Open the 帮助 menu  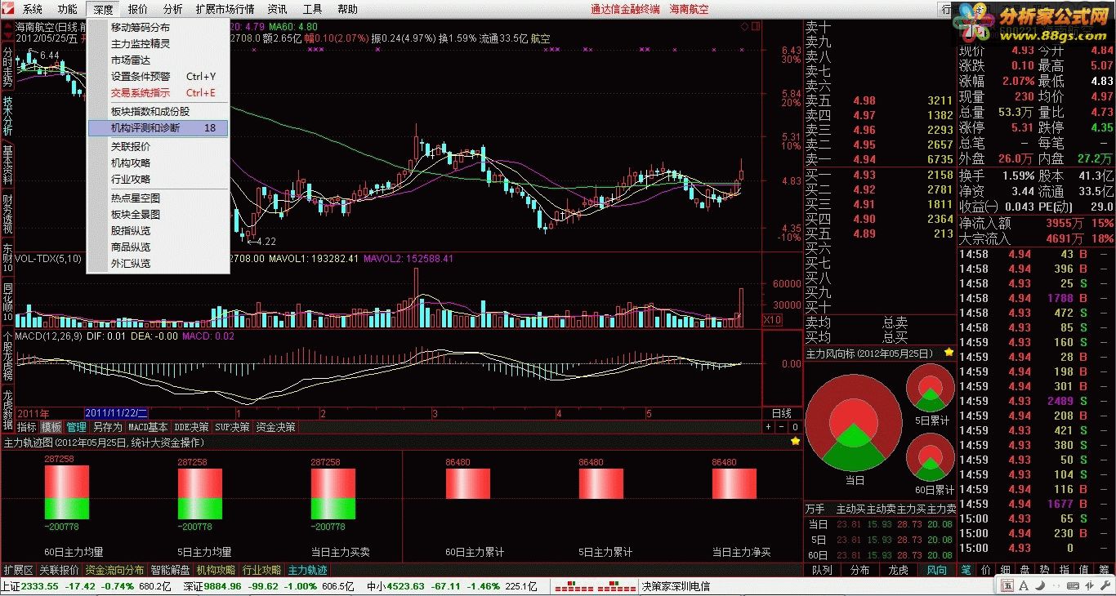coord(347,10)
